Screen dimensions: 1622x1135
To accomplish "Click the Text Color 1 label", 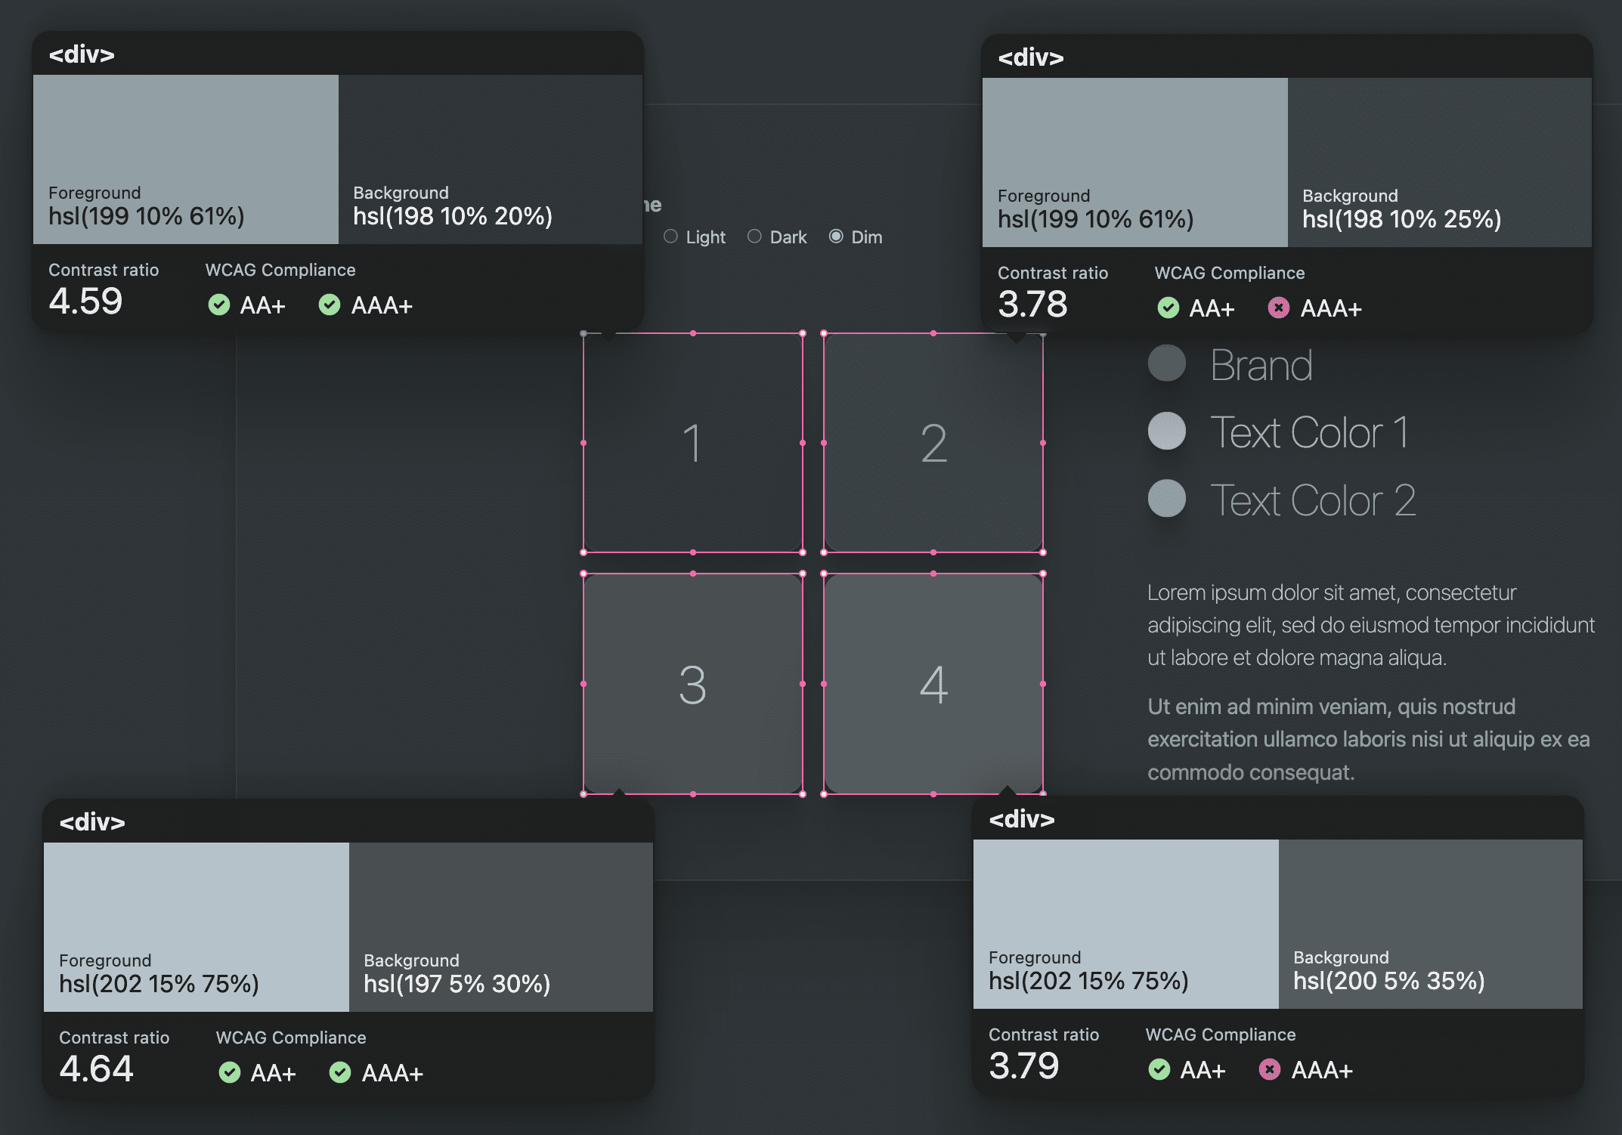I will click(x=1310, y=432).
